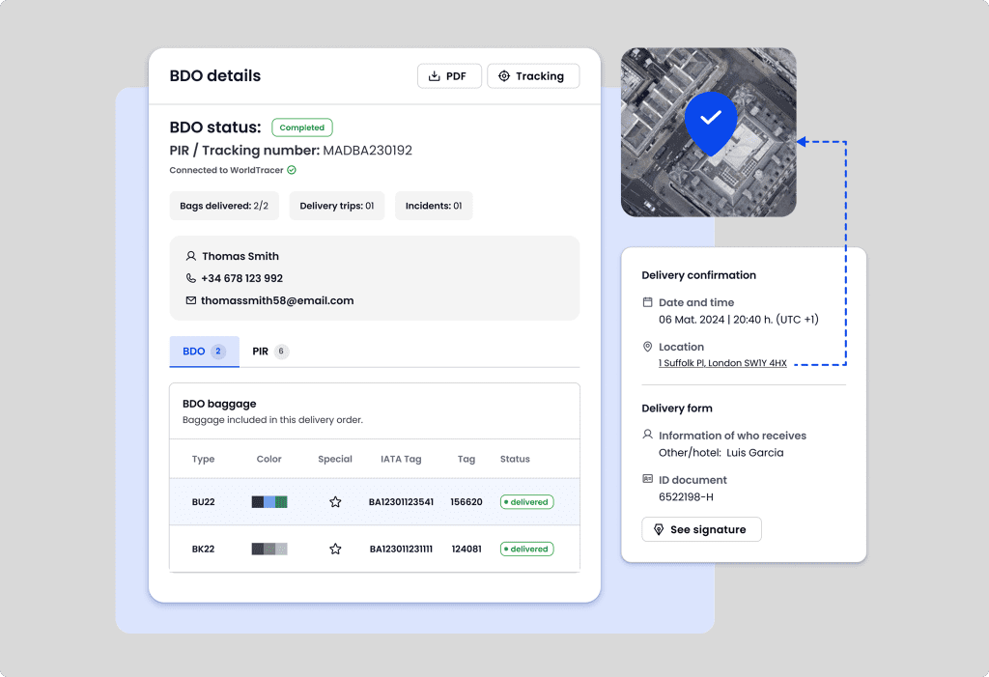Click the delivered status badge for BU22
The height and width of the screenshot is (677, 989).
point(526,502)
